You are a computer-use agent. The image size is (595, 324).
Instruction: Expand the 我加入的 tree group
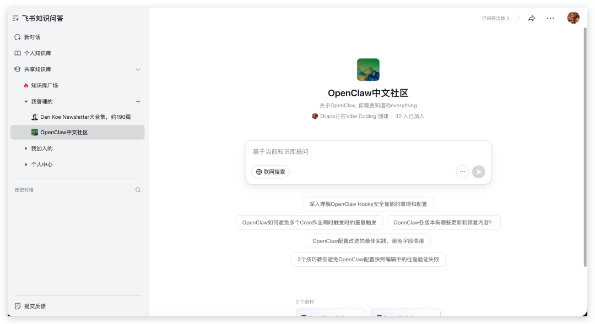point(26,149)
